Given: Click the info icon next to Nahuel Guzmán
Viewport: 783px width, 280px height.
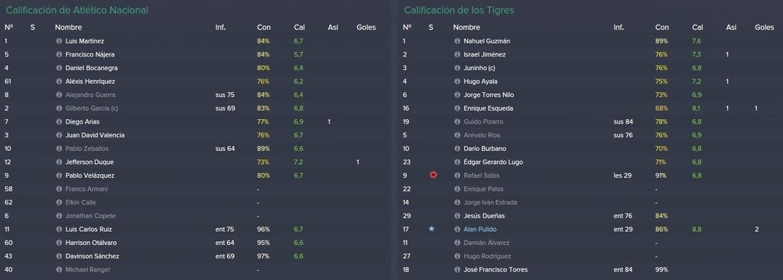Looking at the screenshot, I should pos(457,41).
